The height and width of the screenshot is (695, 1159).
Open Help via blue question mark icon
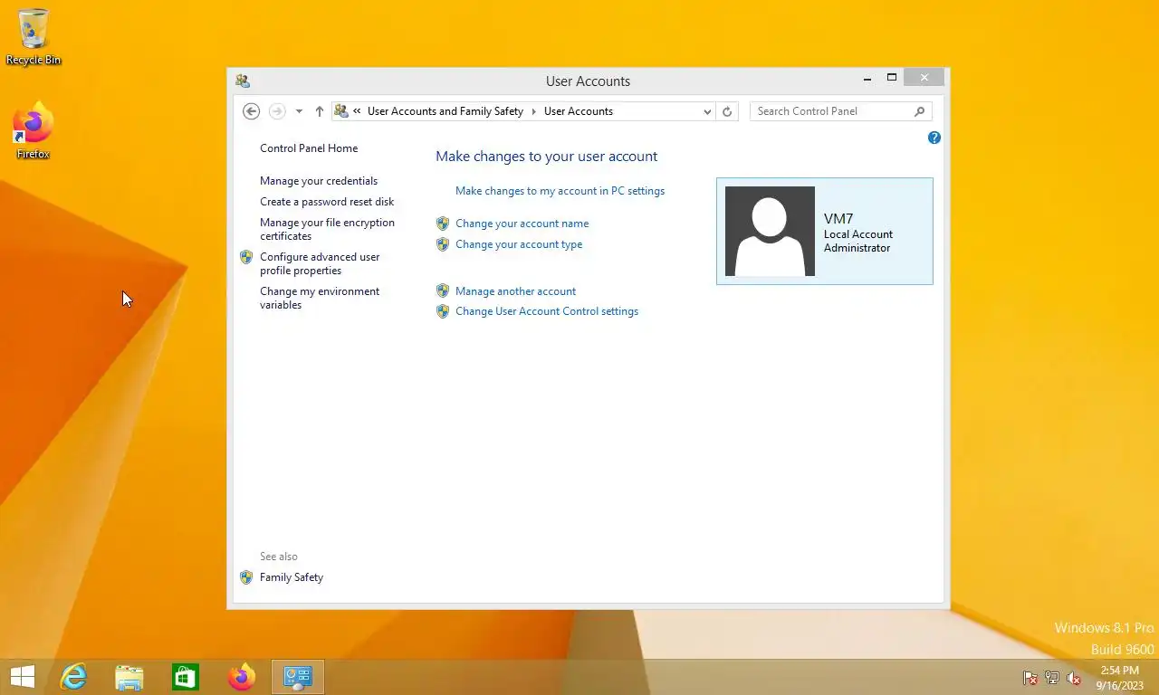tap(934, 138)
